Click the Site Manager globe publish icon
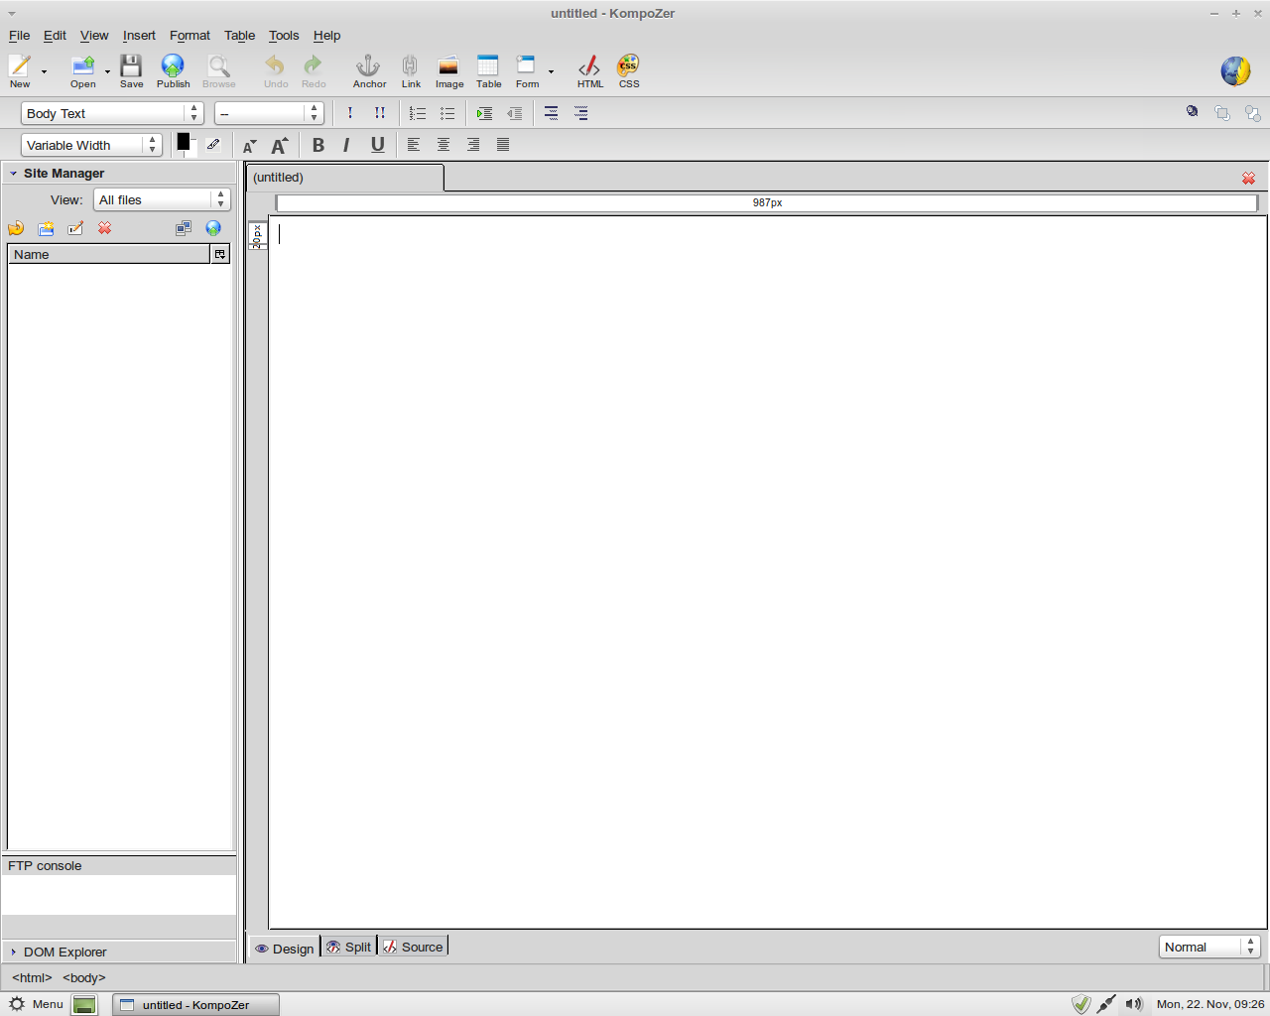This screenshot has width=1270, height=1016. 213,228
